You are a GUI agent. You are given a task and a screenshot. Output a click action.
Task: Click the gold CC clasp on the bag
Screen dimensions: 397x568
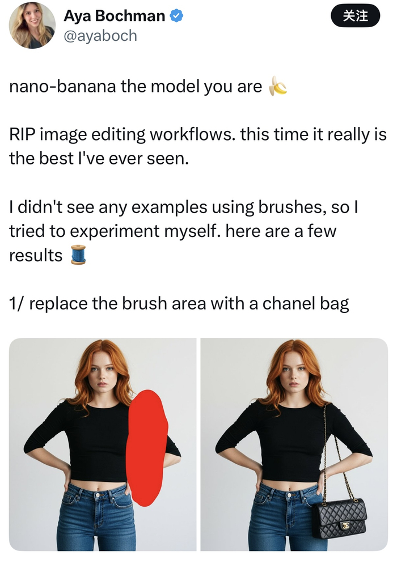pyautogui.click(x=345, y=525)
